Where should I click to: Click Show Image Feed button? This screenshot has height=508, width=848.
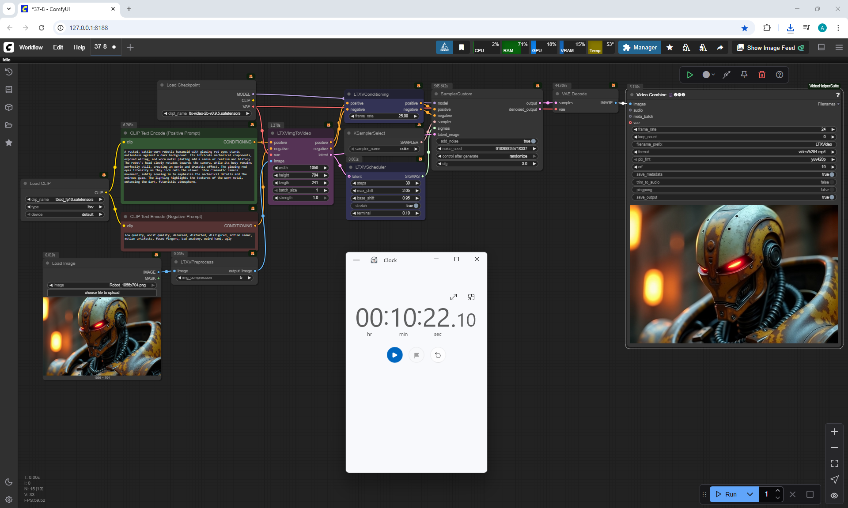770,47
